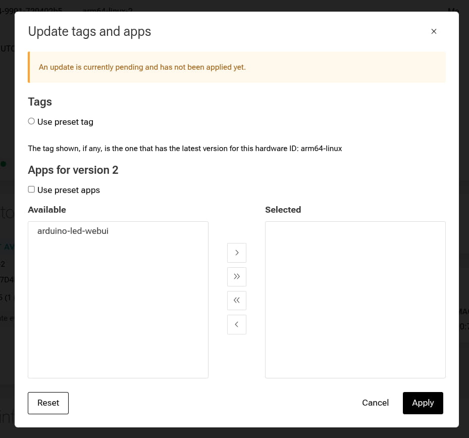
Task: Click Cancel to dismiss the dialog
Action: coord(375,403)
